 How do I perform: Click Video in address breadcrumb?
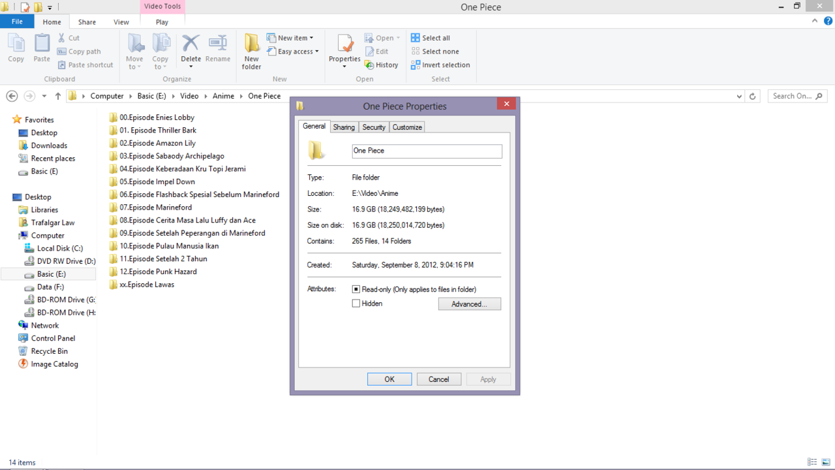click(x=189, y=96)
